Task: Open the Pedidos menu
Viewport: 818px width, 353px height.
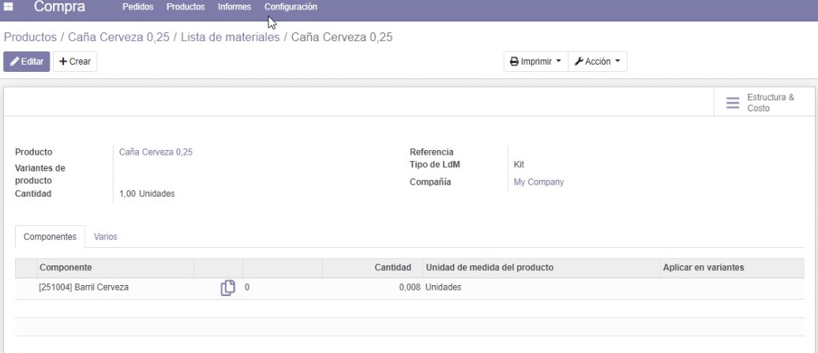Action: (x=137, y=7)
